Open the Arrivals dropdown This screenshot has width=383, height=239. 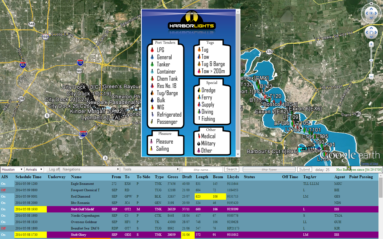click(34, 169)
